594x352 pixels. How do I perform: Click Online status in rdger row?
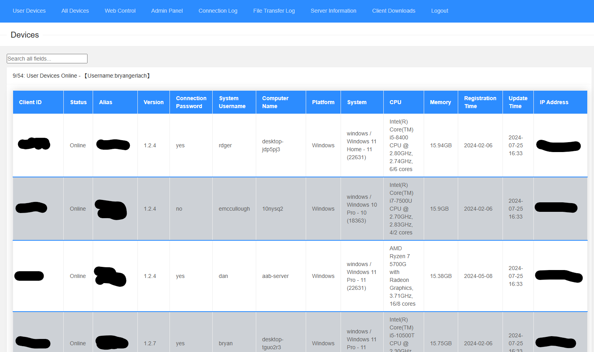78,145
